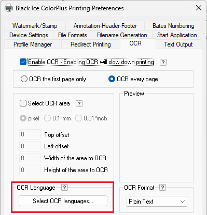The image size is (207, 215).
Task: Click the Height of the area field
Action: (x=30, y=170)
